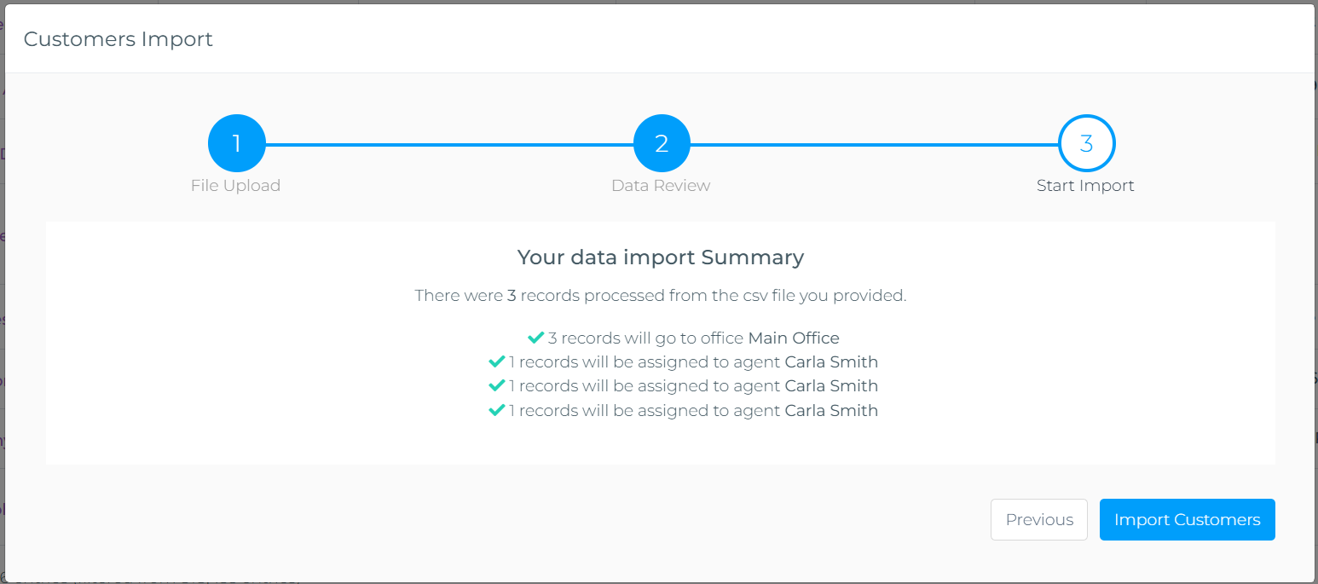Click the 3 records processed summary sentence
This screenshot has height=584, width=1318.
pyautogui.click(x=661, y=295)
